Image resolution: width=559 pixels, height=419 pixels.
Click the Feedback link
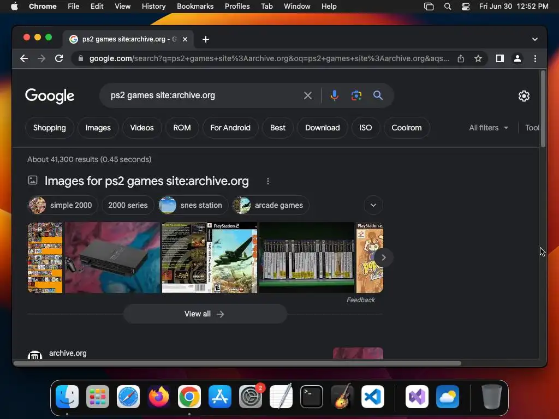360,300
